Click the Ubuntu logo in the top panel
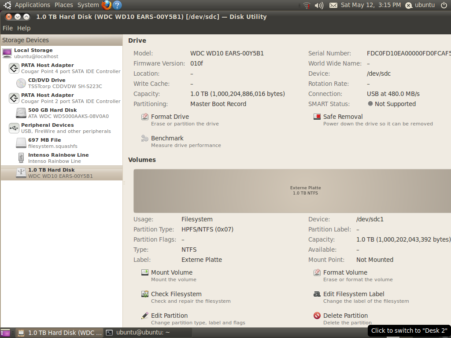The height and width of the screenshot is (338, 451). coord(7,5)
